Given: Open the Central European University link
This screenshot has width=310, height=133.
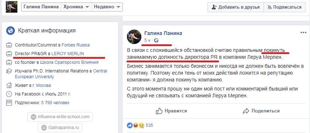Looking at the screenshot, I should pyautogui.click(x=61, y=74).
